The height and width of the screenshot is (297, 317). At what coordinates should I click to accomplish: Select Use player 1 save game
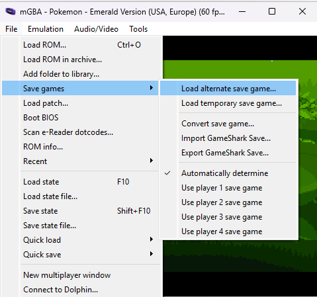(x=228, y=188)
